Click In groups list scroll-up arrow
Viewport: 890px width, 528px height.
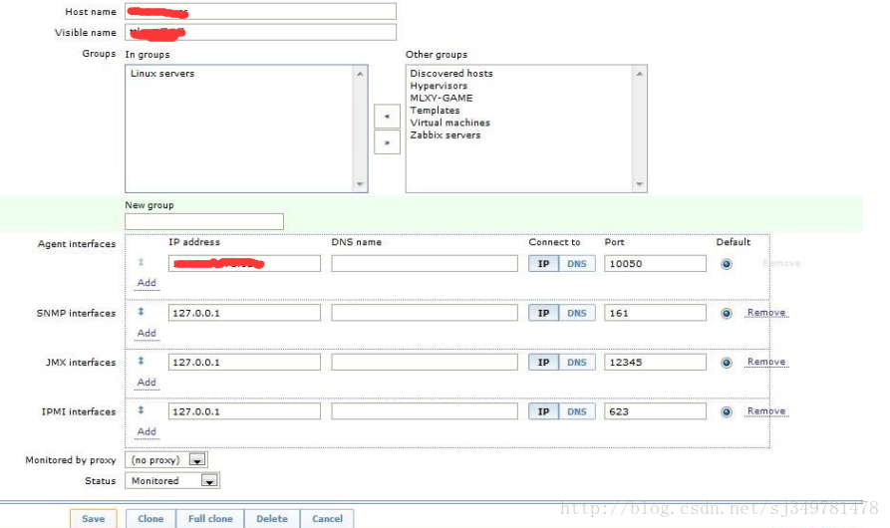click(360, 74)
